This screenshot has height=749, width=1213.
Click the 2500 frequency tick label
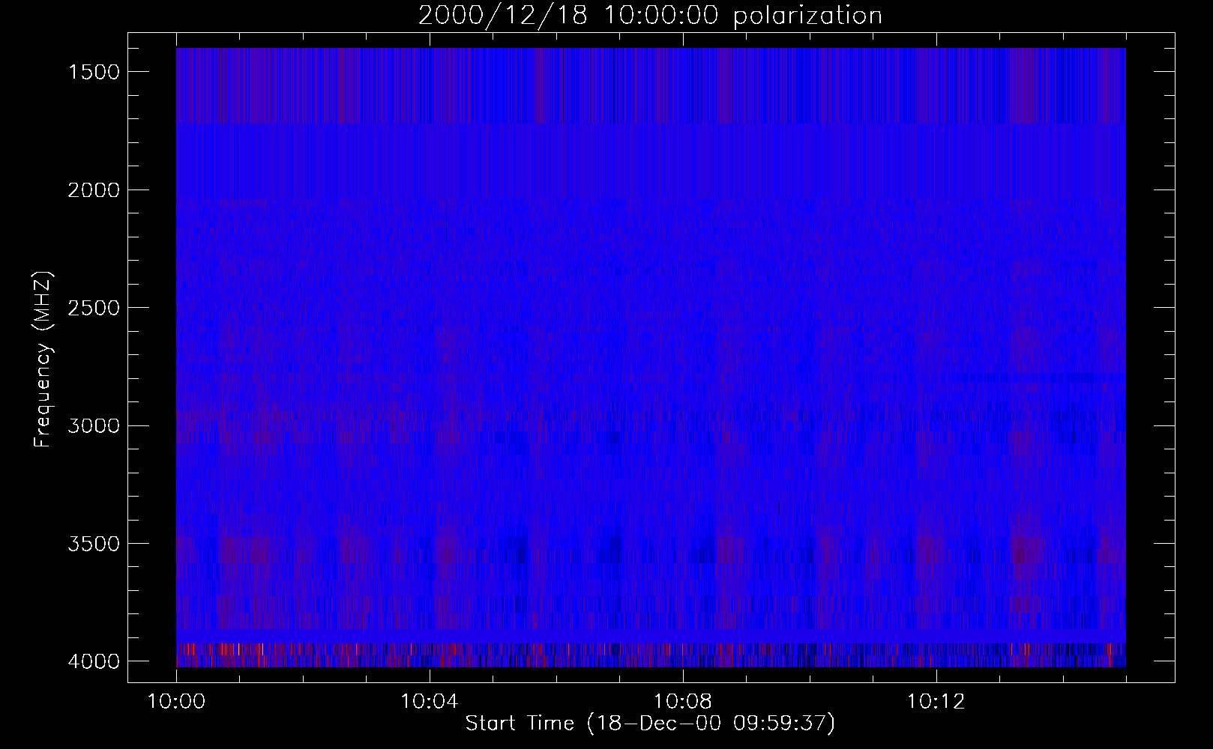[x=94, y=308]
